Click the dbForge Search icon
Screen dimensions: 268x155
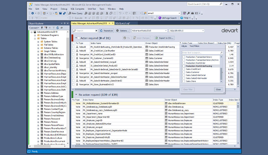(160, 18)
